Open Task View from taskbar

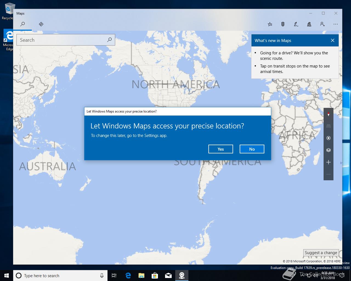point(114,276)
